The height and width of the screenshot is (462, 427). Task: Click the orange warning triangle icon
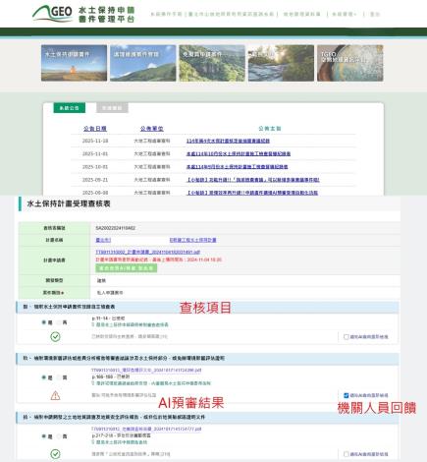point(55,395)
